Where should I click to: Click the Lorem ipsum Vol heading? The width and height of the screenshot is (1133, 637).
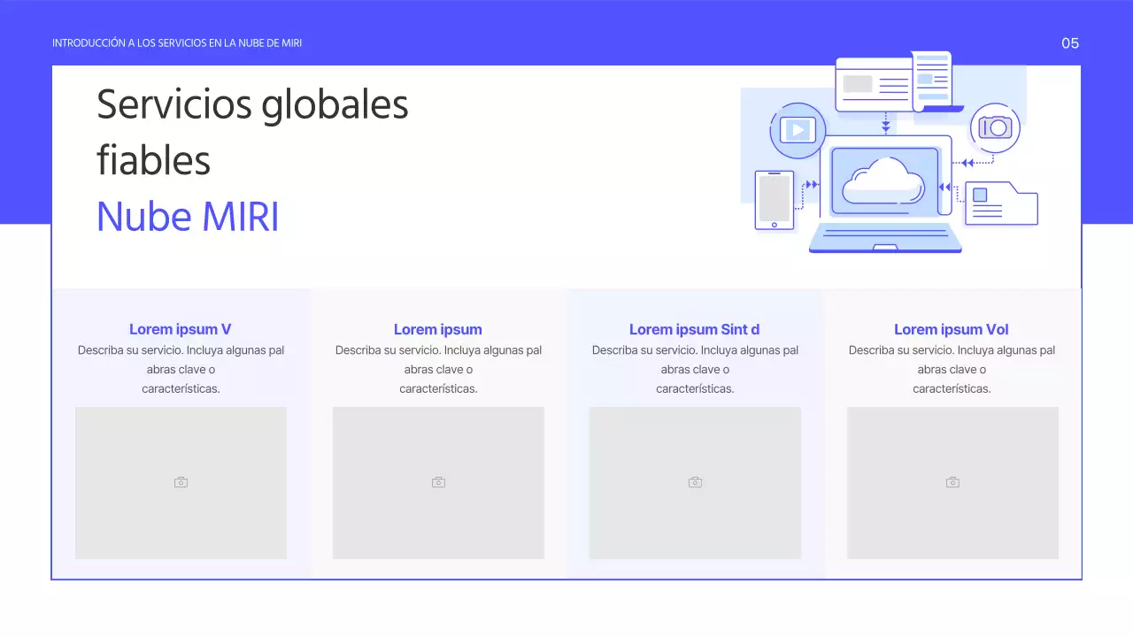(951, 329)
